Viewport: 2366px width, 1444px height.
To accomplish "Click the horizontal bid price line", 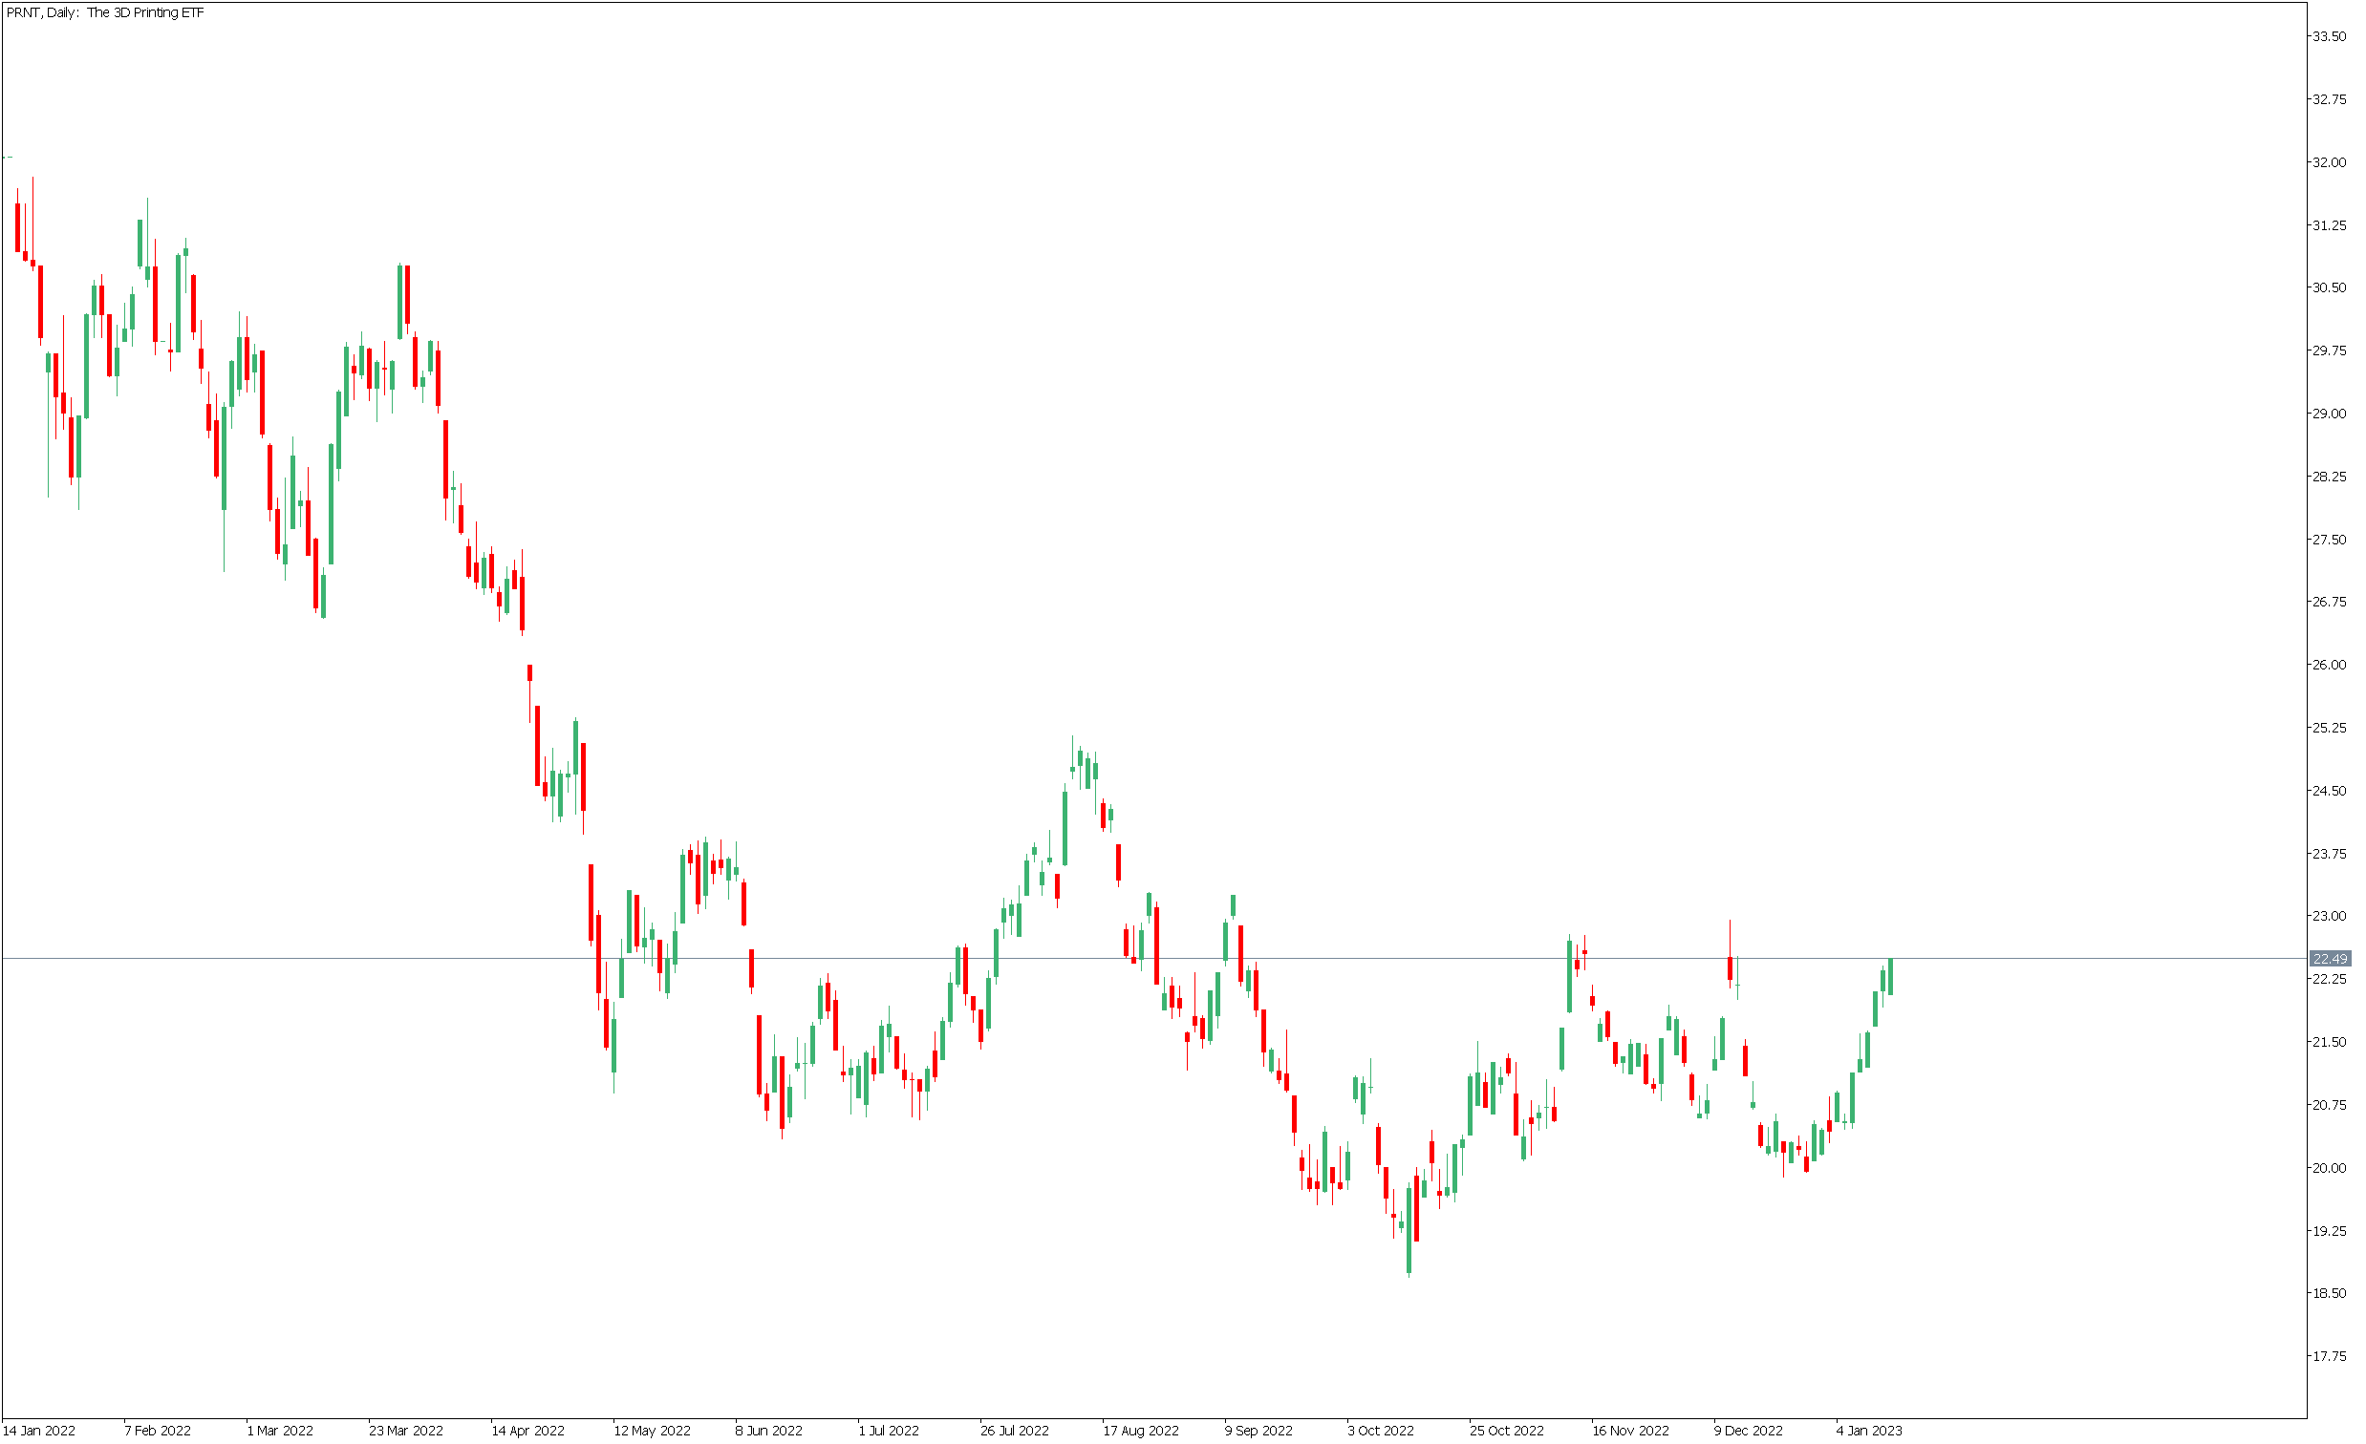I will point(1152,959).
